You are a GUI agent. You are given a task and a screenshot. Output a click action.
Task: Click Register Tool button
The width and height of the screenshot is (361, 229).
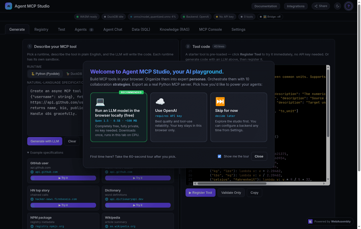pyautogui.click(x=200, y=193)
